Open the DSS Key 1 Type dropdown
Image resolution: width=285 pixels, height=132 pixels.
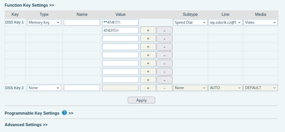44,22
